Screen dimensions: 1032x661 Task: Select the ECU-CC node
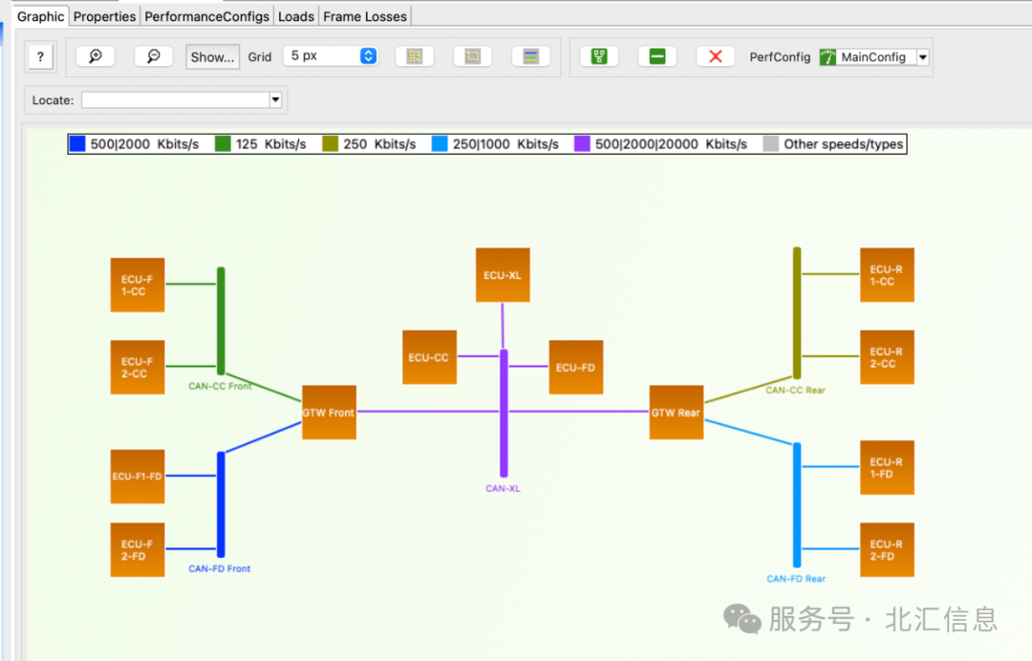tap(429, 357)
